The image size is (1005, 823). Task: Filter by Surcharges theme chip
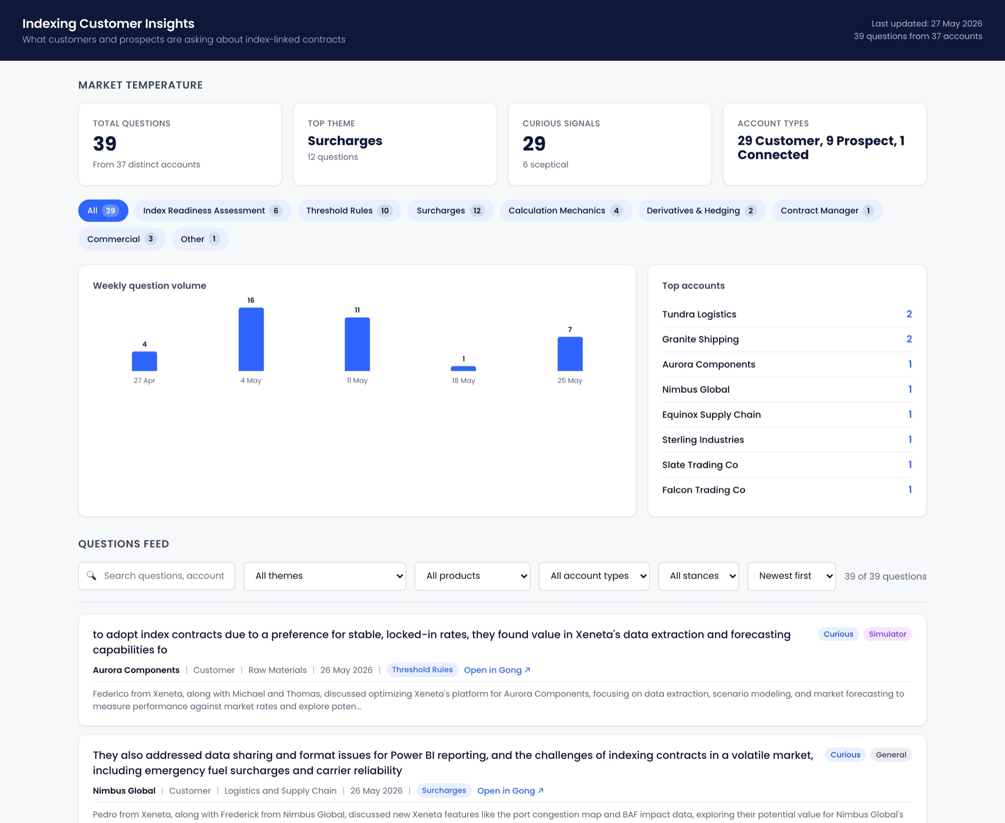(450, 211)
